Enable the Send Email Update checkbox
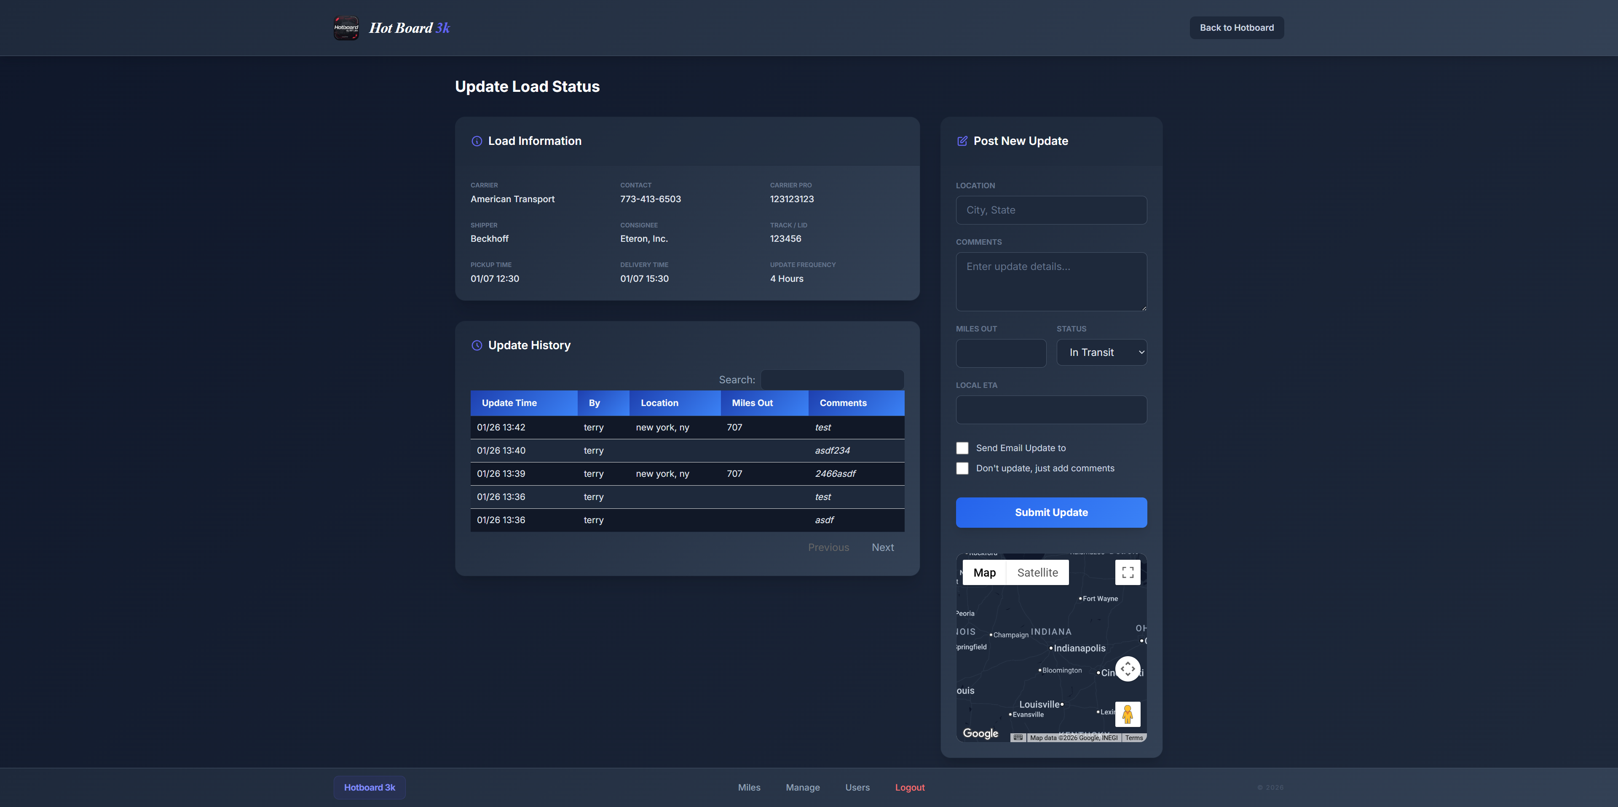 (x=962, y=448)
